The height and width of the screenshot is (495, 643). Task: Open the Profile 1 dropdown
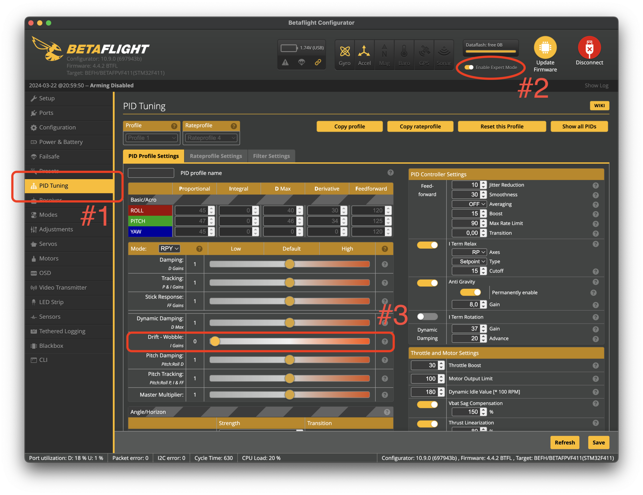pos(151,138)
